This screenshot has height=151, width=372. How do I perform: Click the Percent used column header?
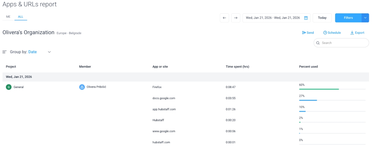308,67
